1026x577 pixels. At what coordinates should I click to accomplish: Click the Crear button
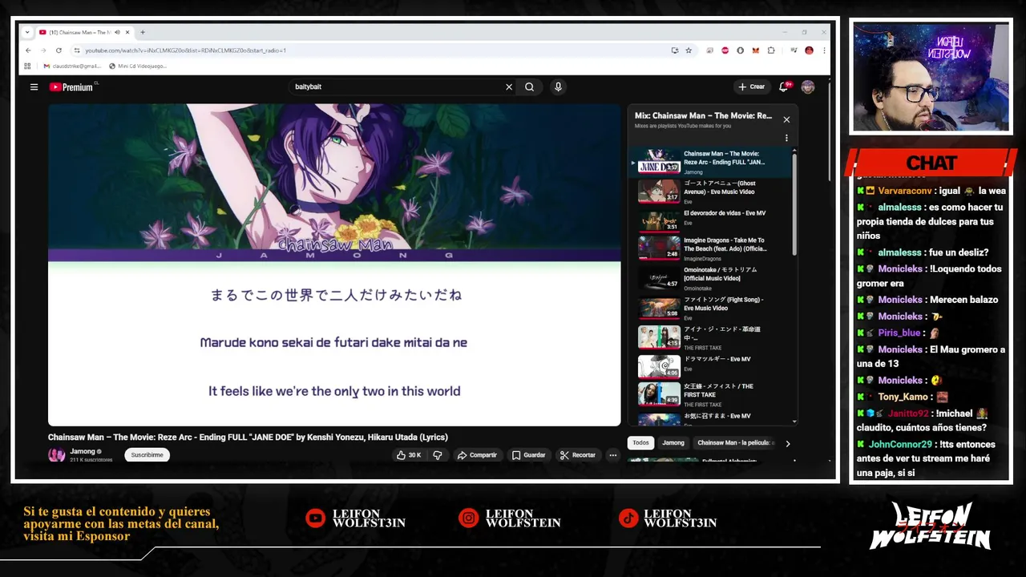(x=751, y=87)
